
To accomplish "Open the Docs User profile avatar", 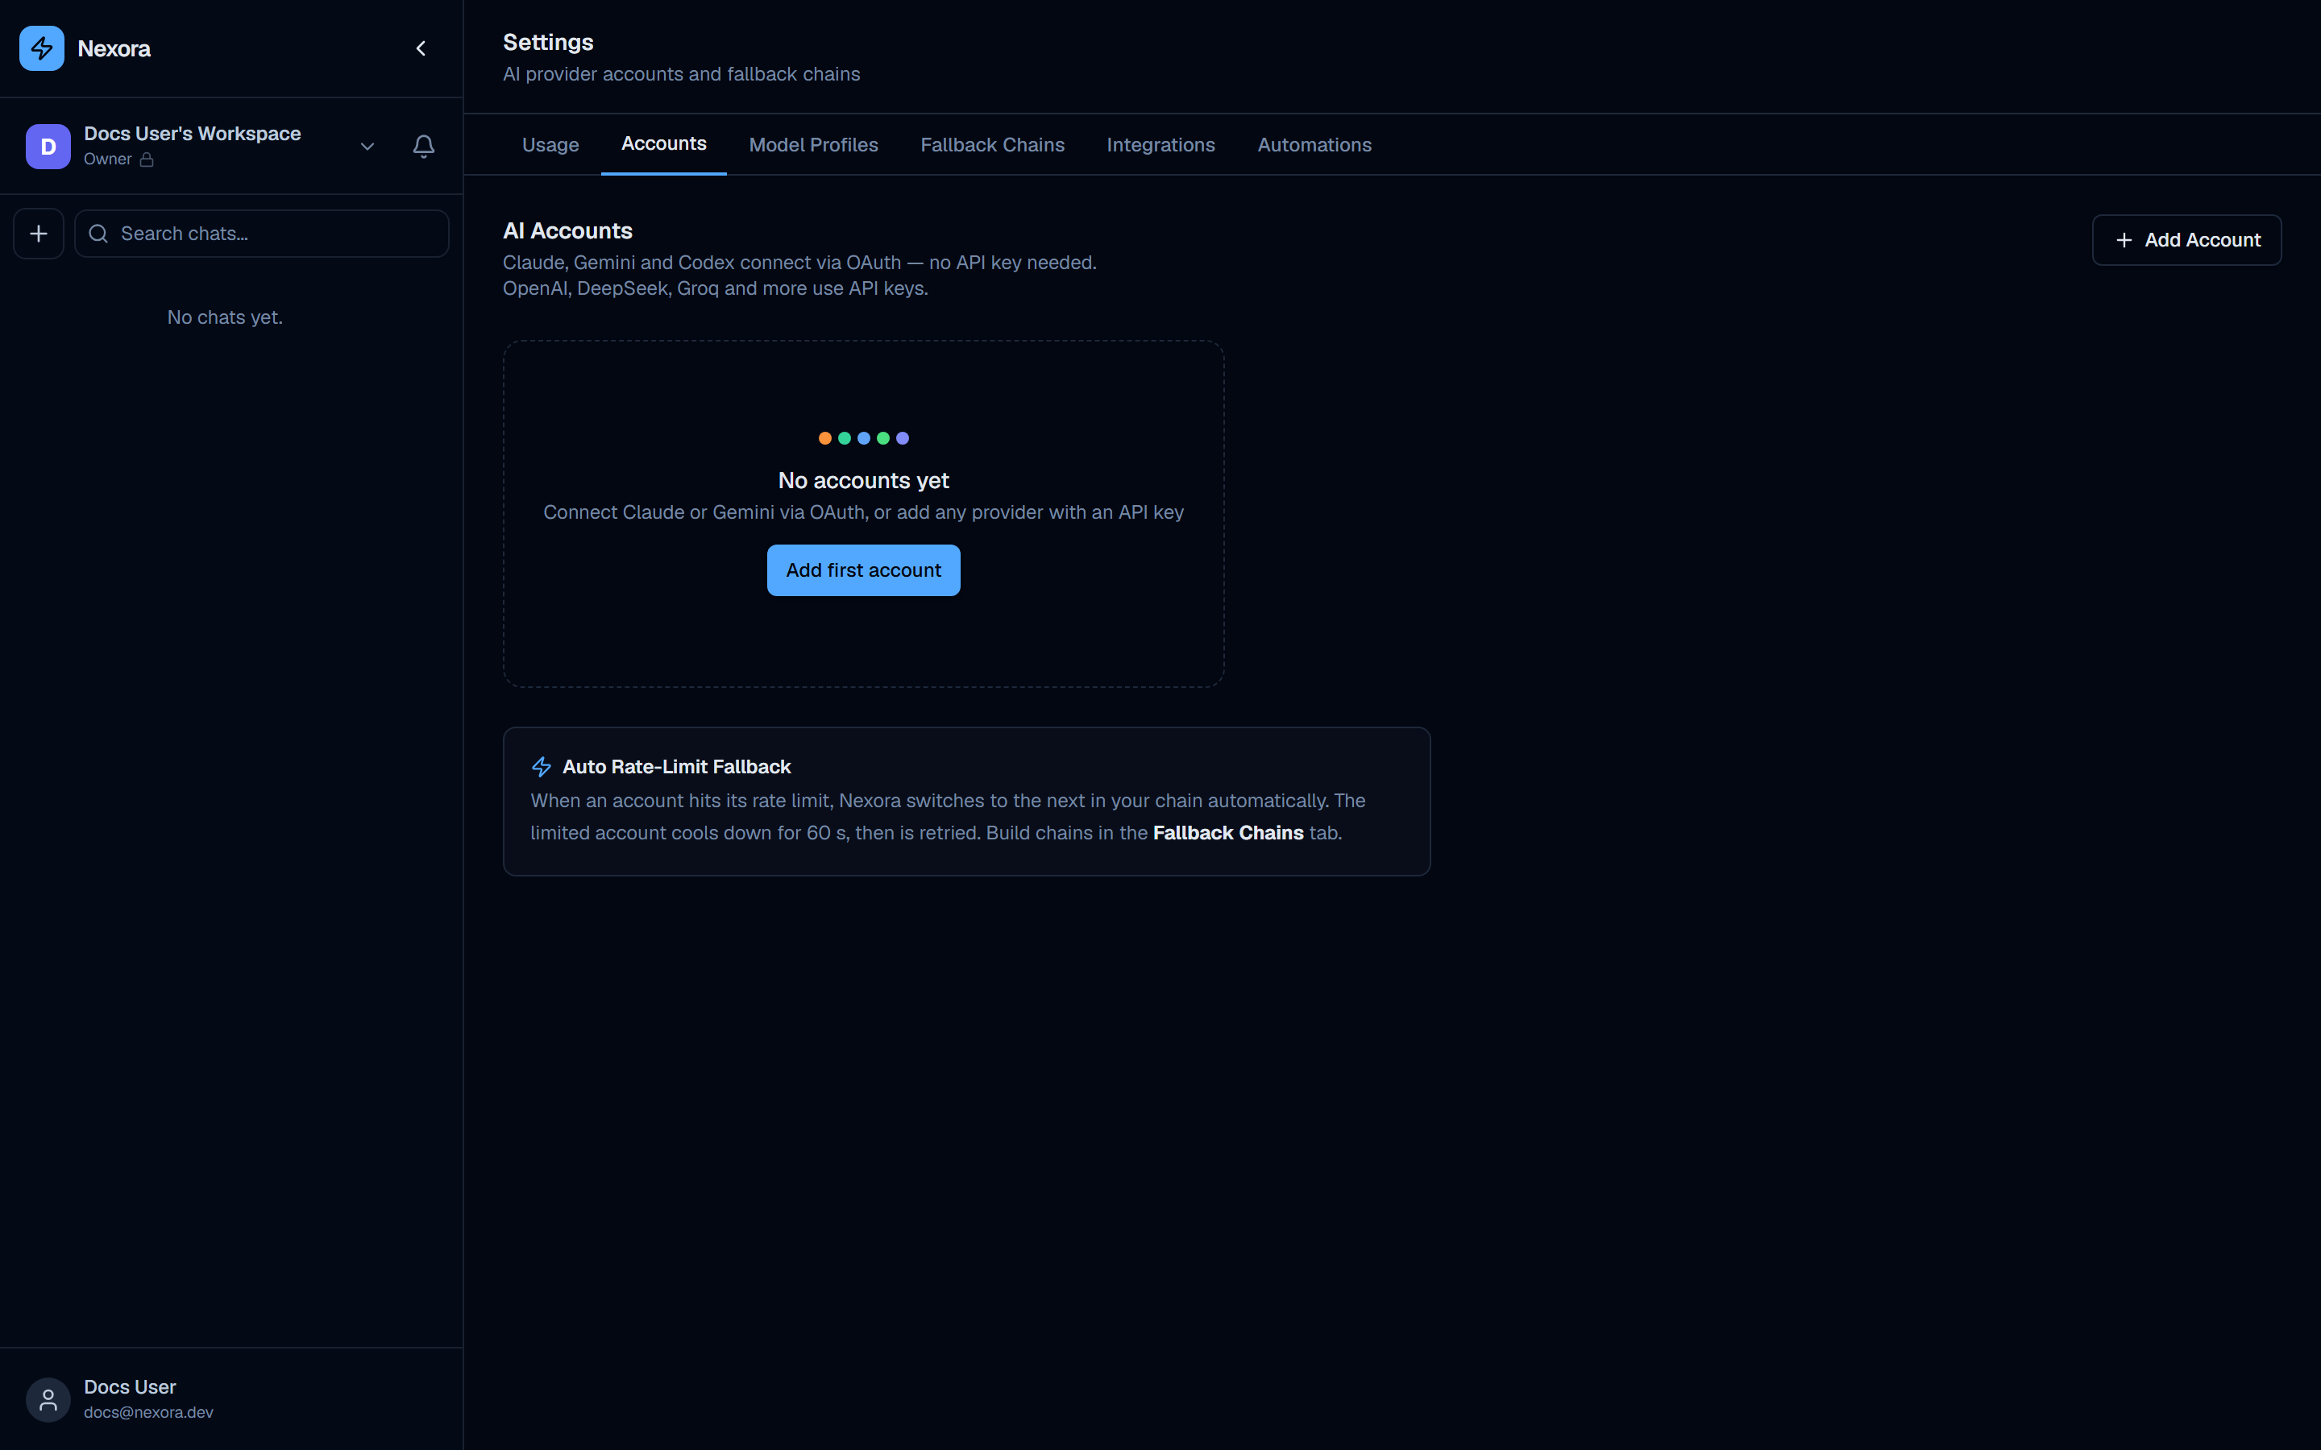I will coord(48,1399).
